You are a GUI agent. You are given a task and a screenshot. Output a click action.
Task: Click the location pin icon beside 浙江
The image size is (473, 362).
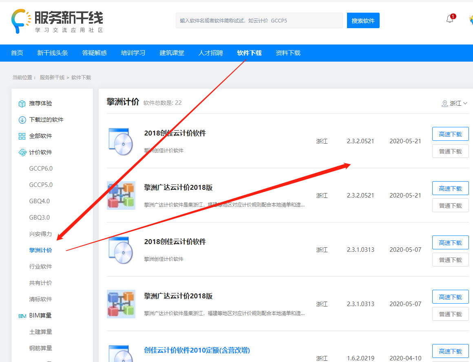pos(444,104)
